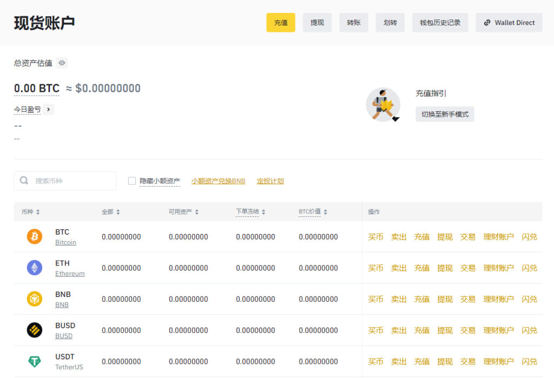
Task: Toggle the total asset visibility eye icon
Action: (x=62, y=63)
